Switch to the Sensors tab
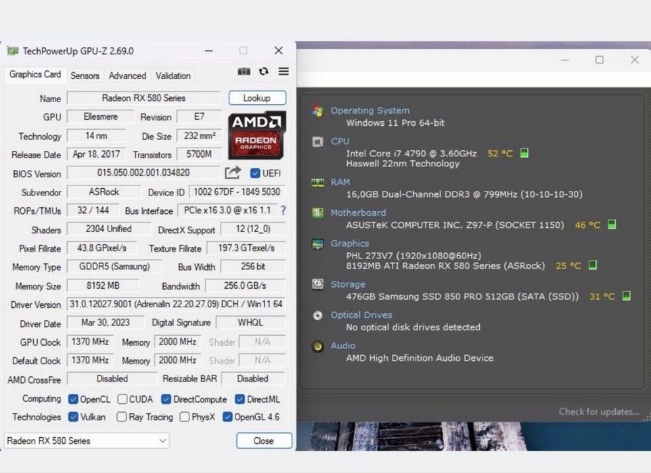Viewport: 651px width, 473px height. click(85, 76)
